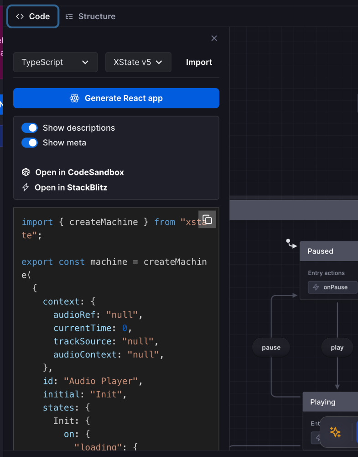This screenshot has height=457, width=358.
Task: Click the React atom icon
Action: click(75, 98)
